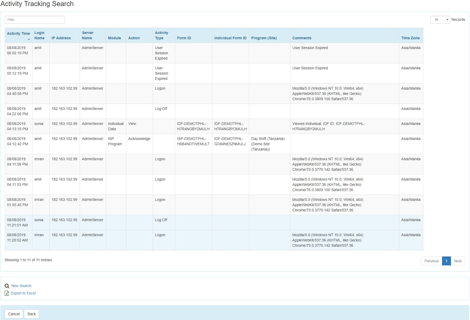
Task: Go to the Previous page
Action: (431, 261)
